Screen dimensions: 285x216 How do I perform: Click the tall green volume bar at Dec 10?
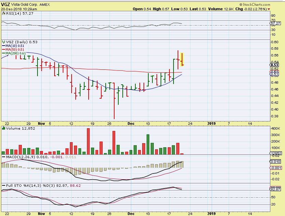(x=148, y=144)
